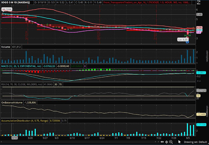Screen dimensions: 209x145
Task: Click the small scroll-left arrow
Action: coord(155,142)
